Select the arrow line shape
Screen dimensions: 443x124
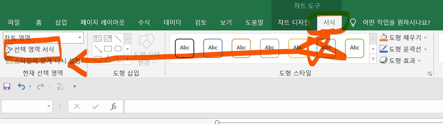pyautogui.click(x=98, y=48)
